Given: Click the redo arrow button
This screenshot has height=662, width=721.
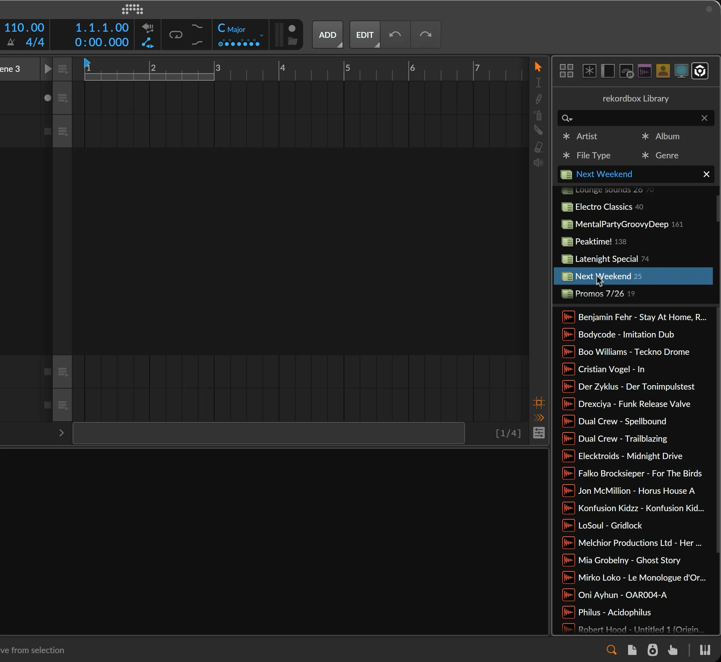Looking at the screenshot, I should point(425,35).
